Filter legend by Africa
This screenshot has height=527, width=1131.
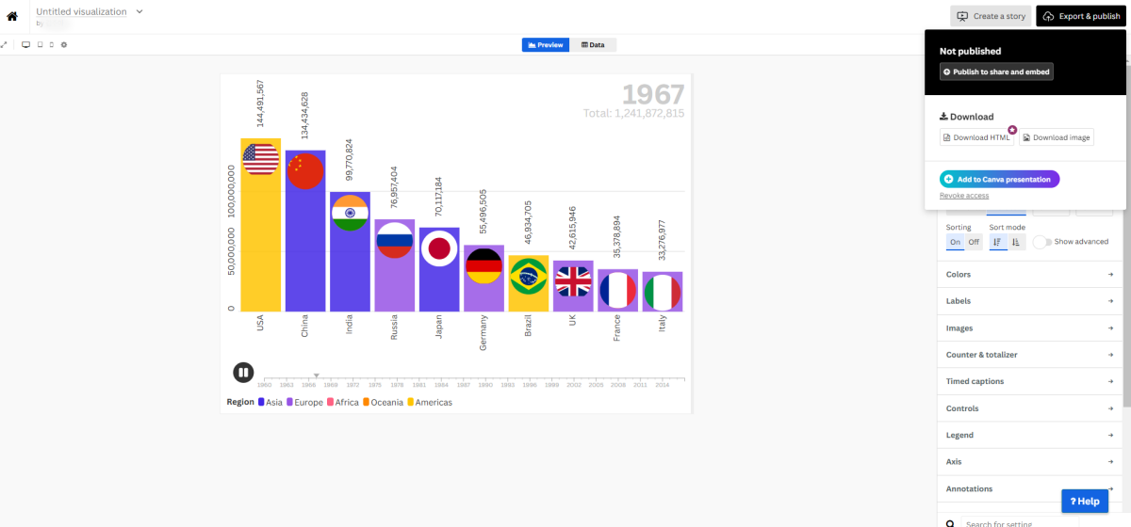tap(343, 403)
